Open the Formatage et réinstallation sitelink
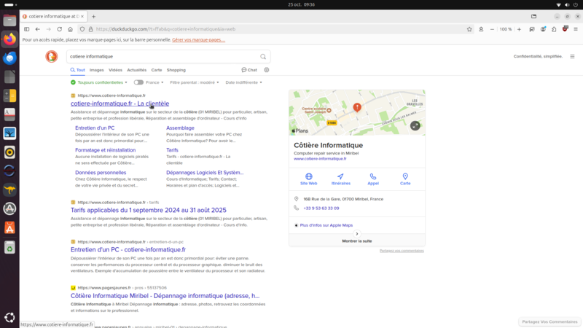The height and width of the screenshot is (328, 583). click(x=105, y=150)
